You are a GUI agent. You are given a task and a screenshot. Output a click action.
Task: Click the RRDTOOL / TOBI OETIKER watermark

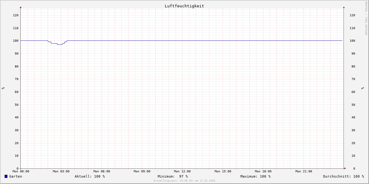pos(366,18)
